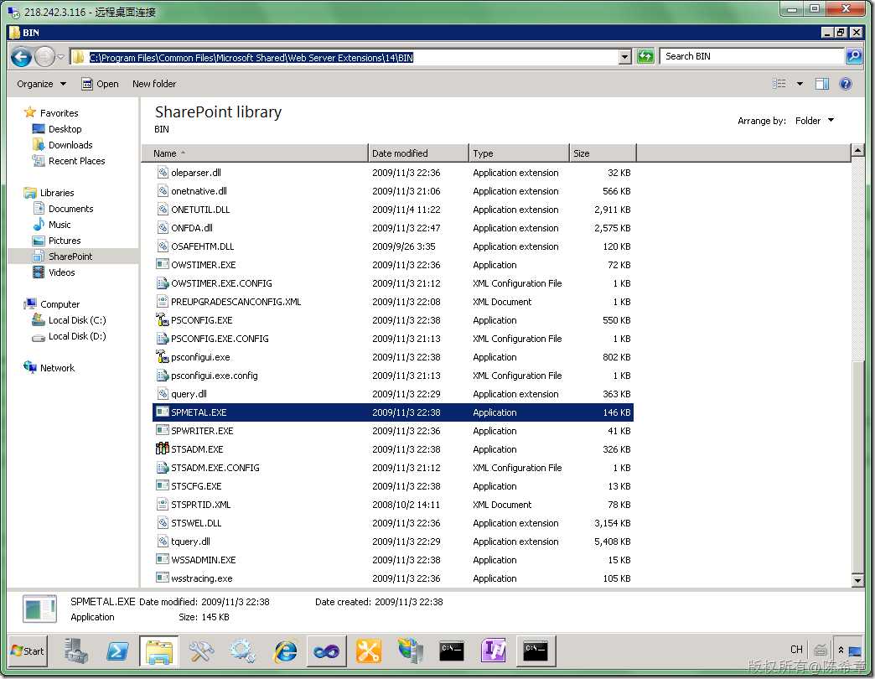
Task: Open the view options dropdown arrow
Action: click(x=800, y=84)
